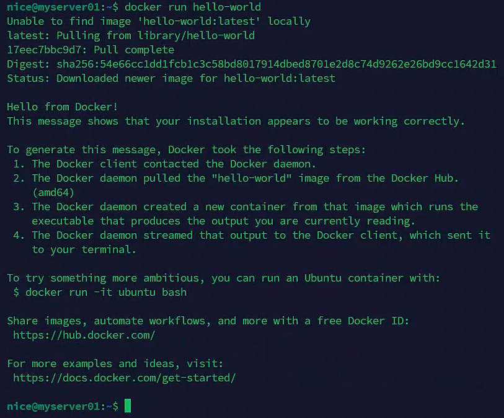Image resolution: width=504 pixels, height=418 pixels.
Task: Click the https://docs.docker.com/get-started/ URL
Action: [125, 378]
